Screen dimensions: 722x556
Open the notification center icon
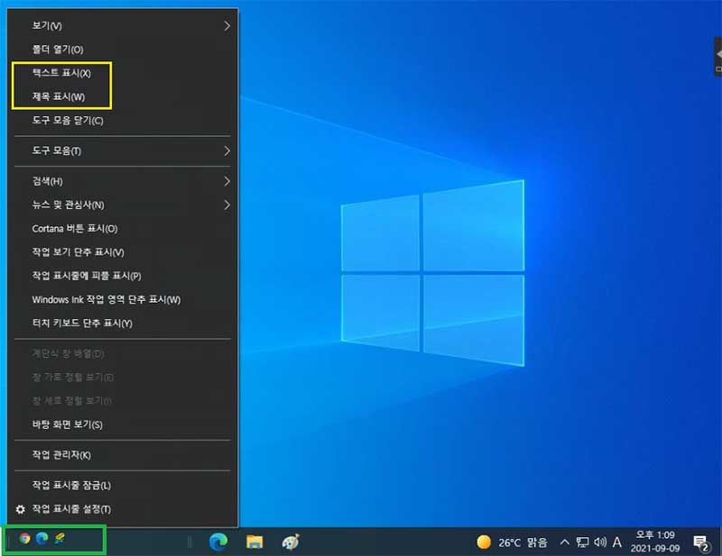[701, 543]
